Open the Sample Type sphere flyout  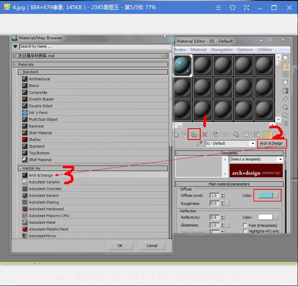tap(285, 58)
